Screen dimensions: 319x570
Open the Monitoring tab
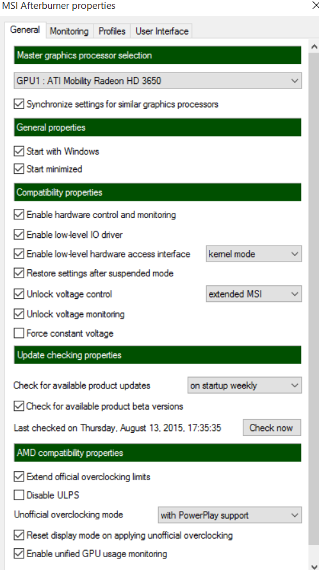pos(69,31)
